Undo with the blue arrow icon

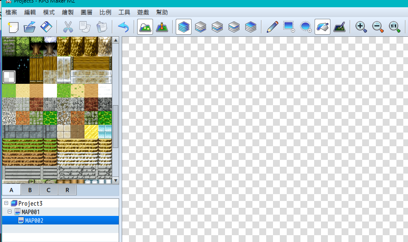click(x=123, y=27)
